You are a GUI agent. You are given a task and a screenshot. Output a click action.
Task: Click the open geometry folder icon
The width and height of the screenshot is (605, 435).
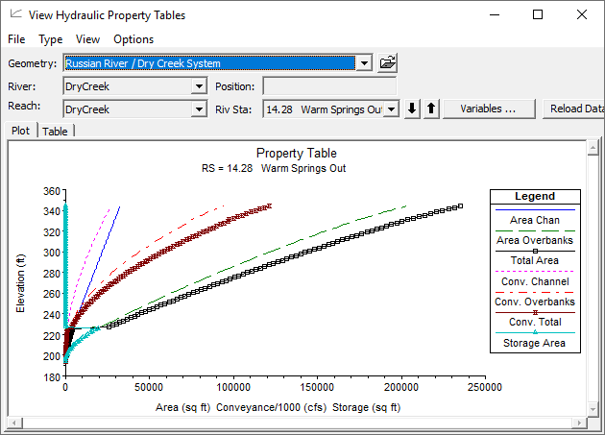(x=387, y=63)
